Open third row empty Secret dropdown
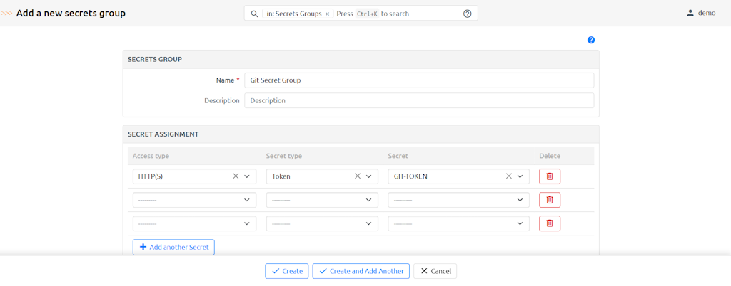The image size is (731, 286). pyautogui.click(x=458, y=223)
